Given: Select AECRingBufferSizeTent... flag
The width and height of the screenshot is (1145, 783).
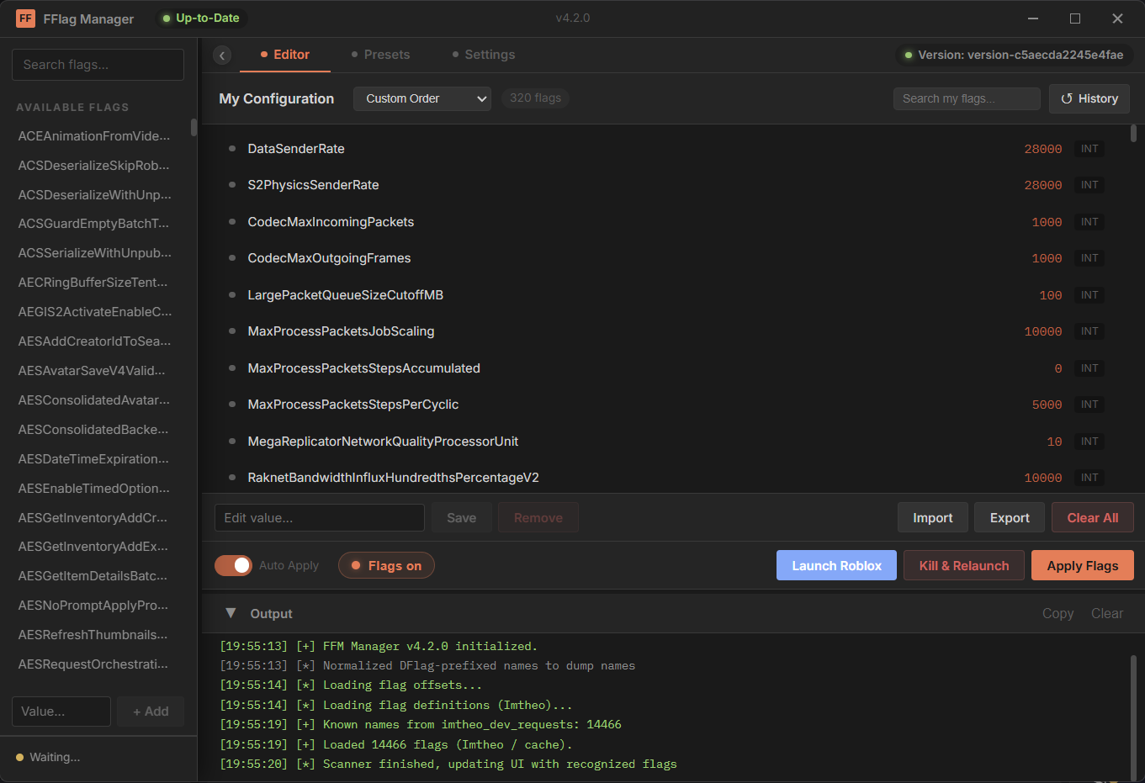Looking at the screenshot, I should click(x=94, y=283).
